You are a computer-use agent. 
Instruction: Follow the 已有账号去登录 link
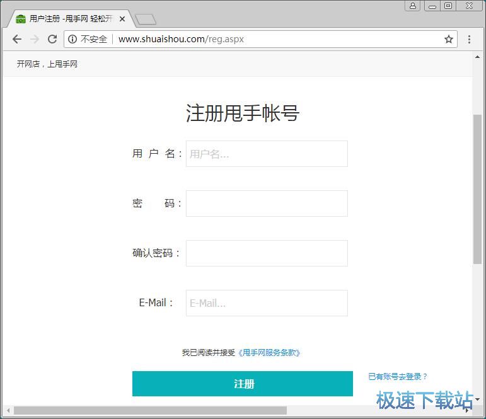(398, 377)
